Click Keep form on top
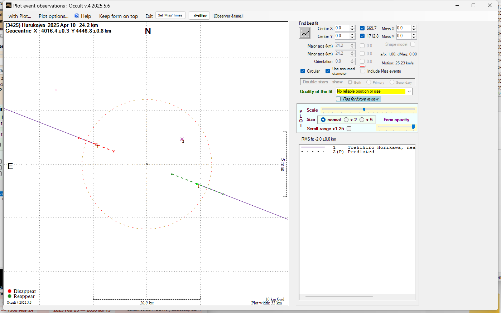Viewport: 501px width, 313px height. (118, 16)
